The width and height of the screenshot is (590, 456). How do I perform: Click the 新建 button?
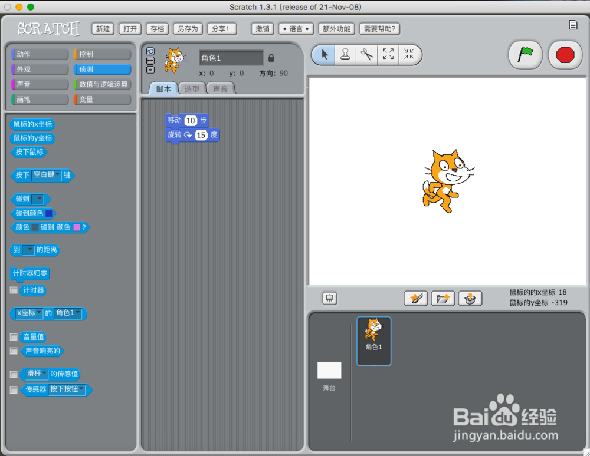103,29
